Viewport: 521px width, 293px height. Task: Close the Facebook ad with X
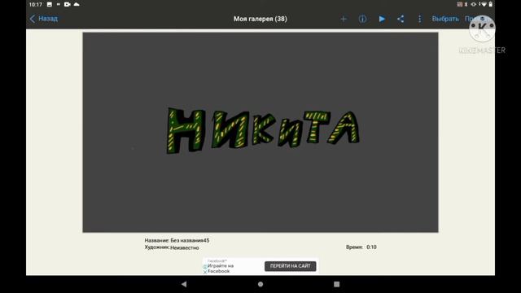click(x=205, y=272)
